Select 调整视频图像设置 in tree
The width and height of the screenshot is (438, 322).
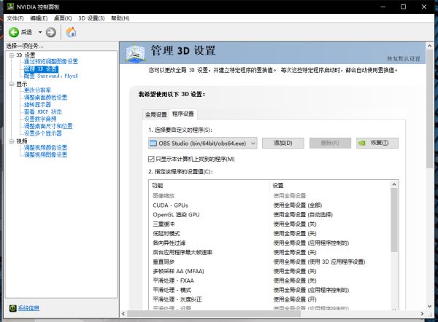45,154
